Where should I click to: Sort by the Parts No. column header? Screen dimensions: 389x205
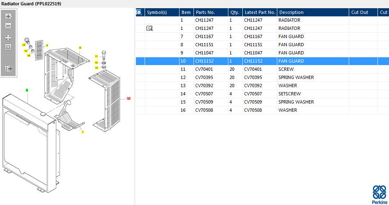click(210, 12)
